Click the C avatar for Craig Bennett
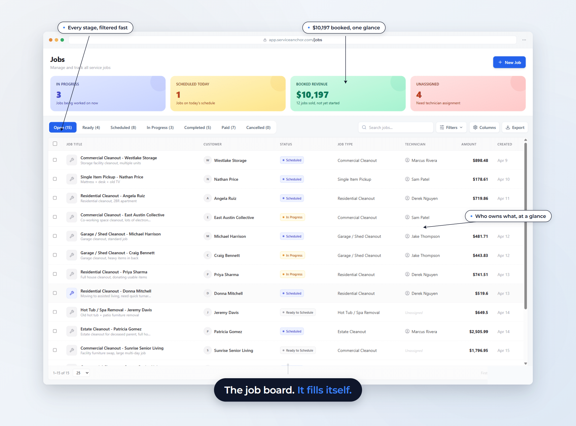This screenshot has width=576, height=426. [x=208, y=255]
